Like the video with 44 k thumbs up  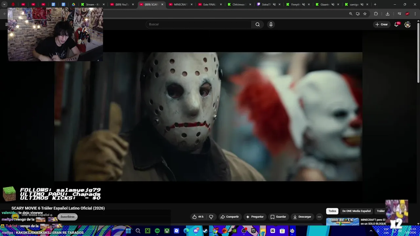click(198, 217)
